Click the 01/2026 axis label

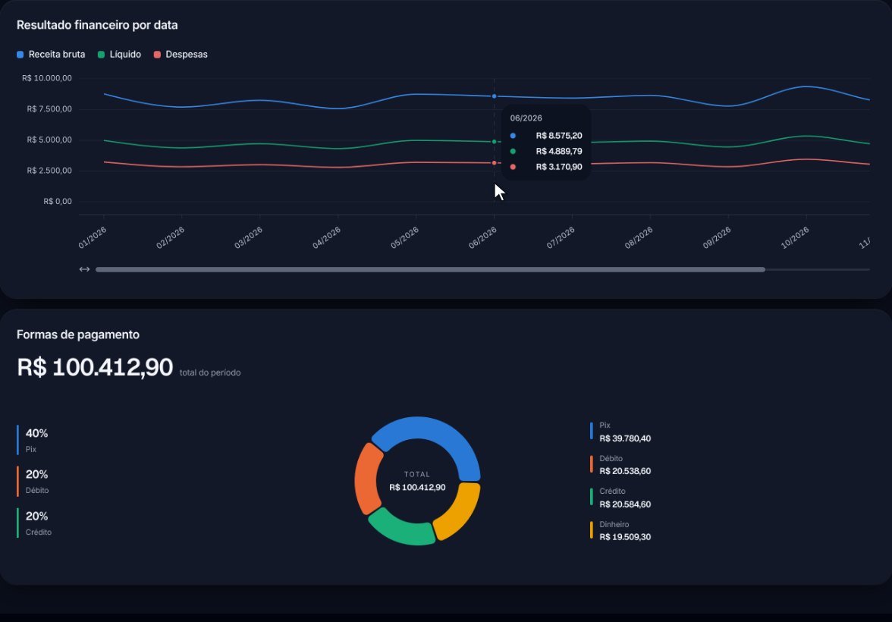click(93, 237)
